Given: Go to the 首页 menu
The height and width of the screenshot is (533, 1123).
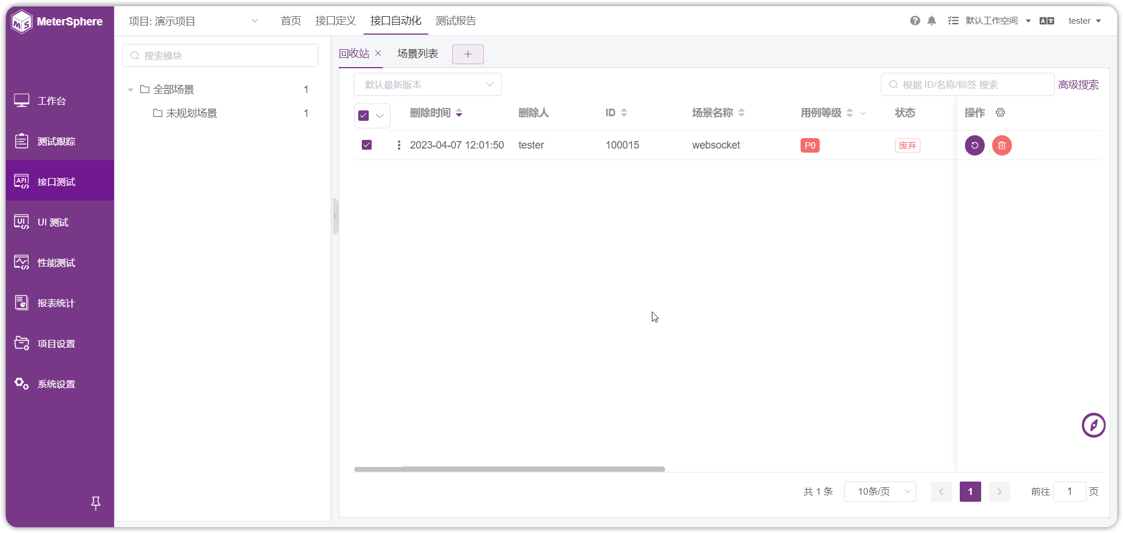Looking at the screenshot, I should tap(291, 21).
